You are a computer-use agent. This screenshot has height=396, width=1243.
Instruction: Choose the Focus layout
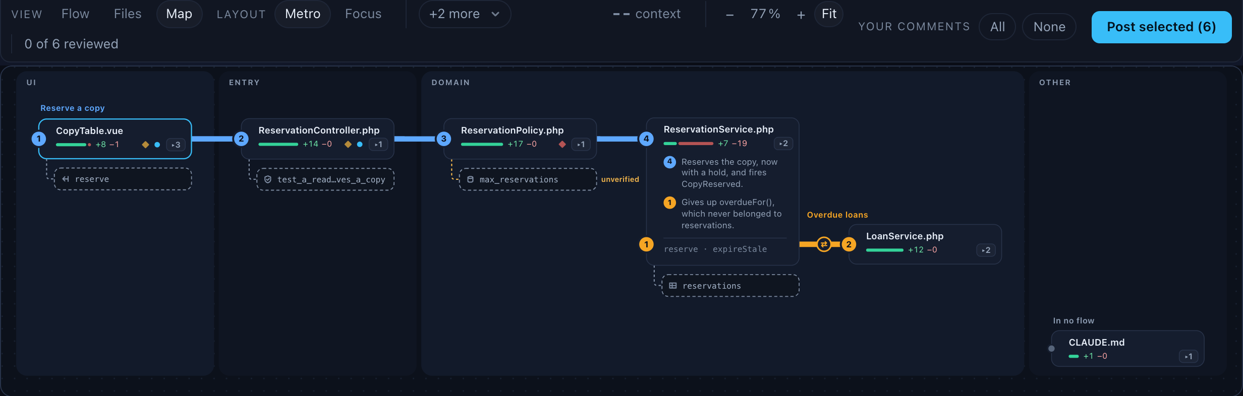point(363,14)
